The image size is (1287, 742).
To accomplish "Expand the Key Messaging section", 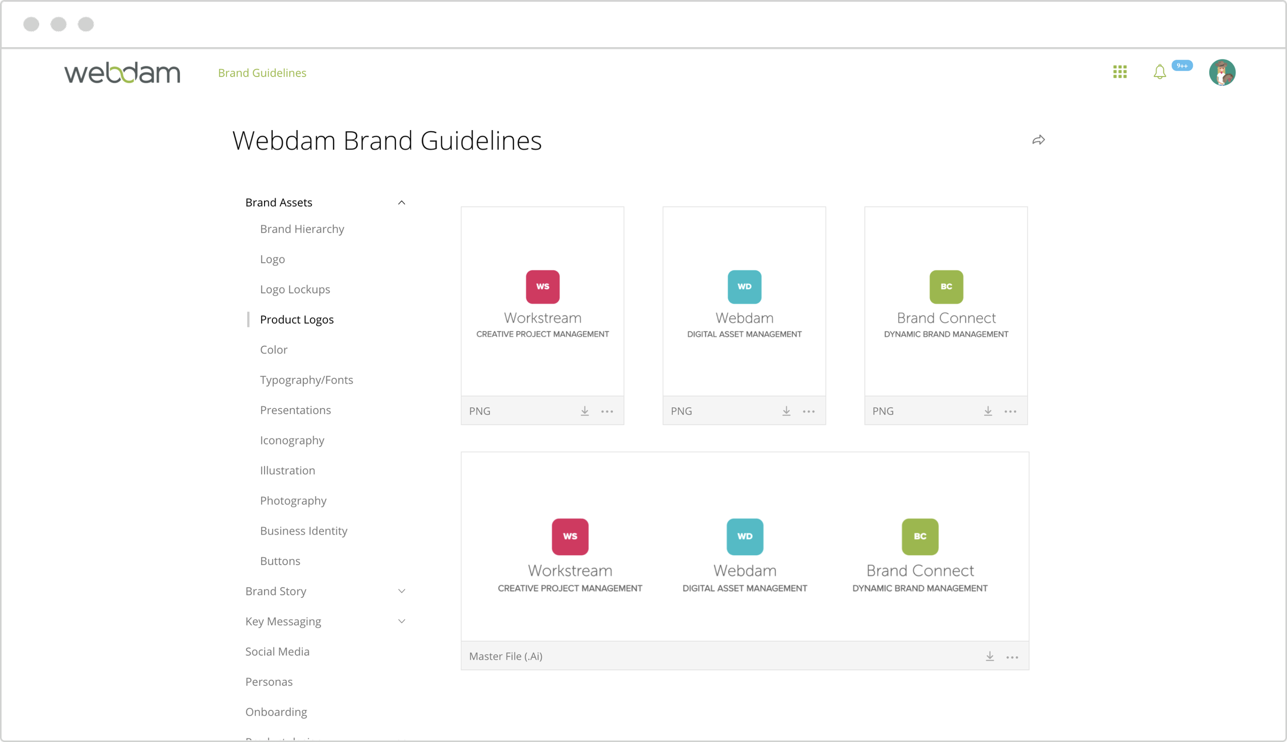I will [x=402, y=622].
